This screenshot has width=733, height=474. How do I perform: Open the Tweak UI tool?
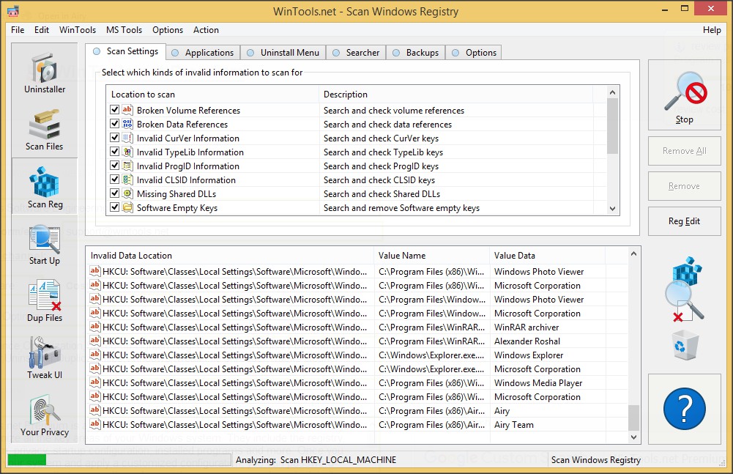click(45, 359)
